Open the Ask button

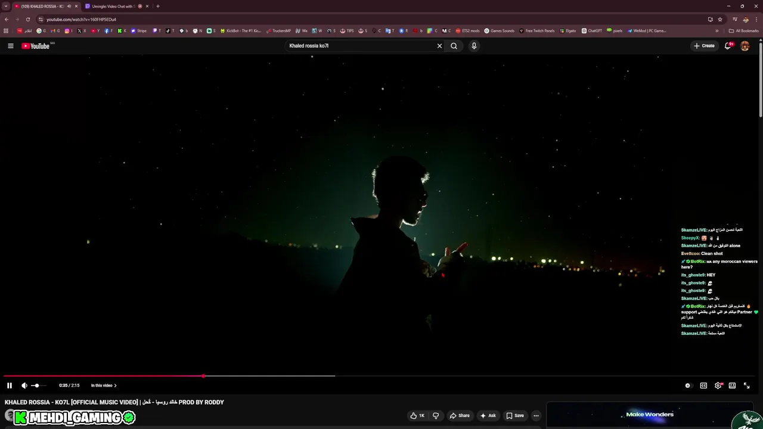tap(488, 415)
